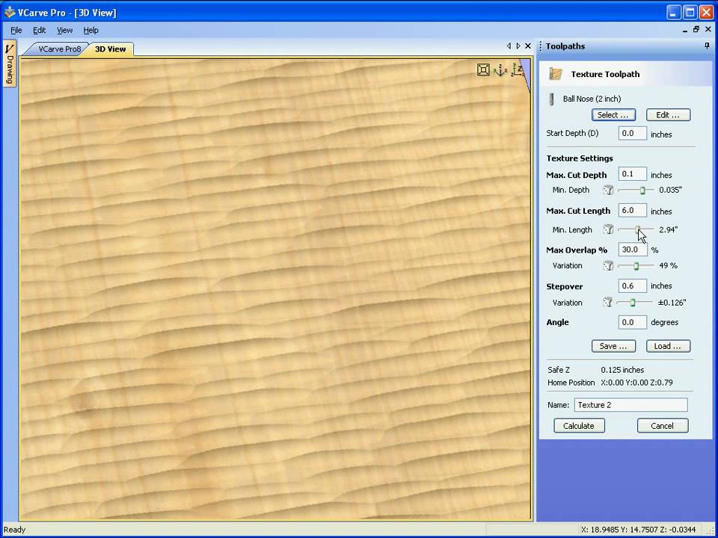Viewport: 718px width, 538px height.
Task: Click the zoom-to-fit icon in 3D view
Action: [x=483, y=69]
